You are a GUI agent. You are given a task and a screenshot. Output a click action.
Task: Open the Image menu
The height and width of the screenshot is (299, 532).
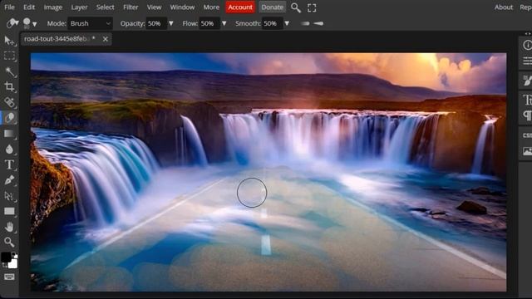point(53,7)
